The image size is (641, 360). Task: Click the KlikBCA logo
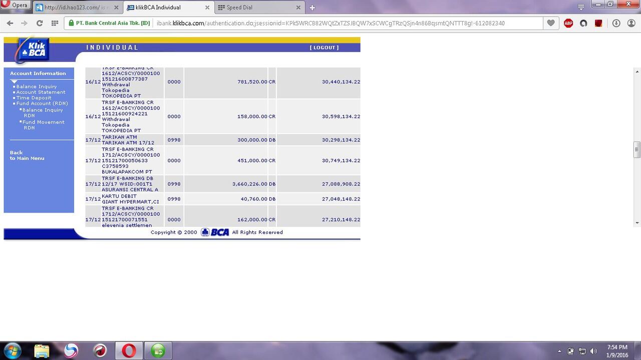pyautogui.click(x=33, y=50)
